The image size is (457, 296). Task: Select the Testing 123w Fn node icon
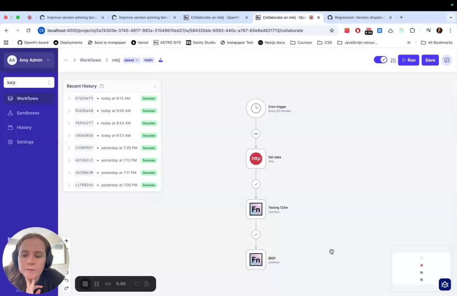pyautogui.click(x=256, y=209)
